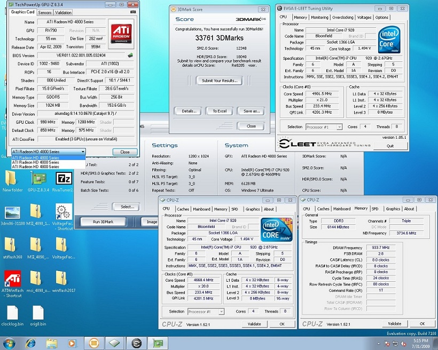Click Save as... in 3DMark Score
The image size is (438, 350).
(251, 111)
